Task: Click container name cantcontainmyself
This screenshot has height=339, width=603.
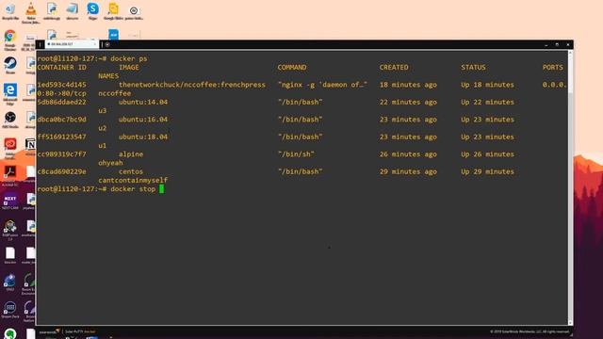Action: 133,180
